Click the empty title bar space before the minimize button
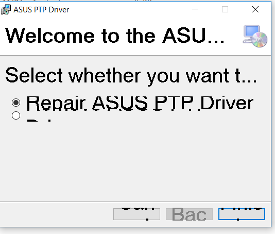The width and height of the screenshot is (275, 234). click(x=128, y=9)
